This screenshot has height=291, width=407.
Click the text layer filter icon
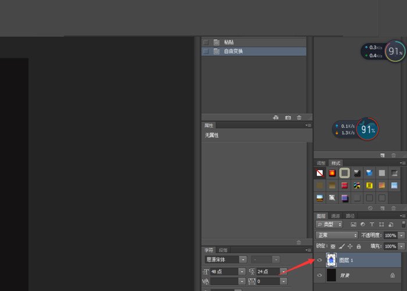point(372,224)
